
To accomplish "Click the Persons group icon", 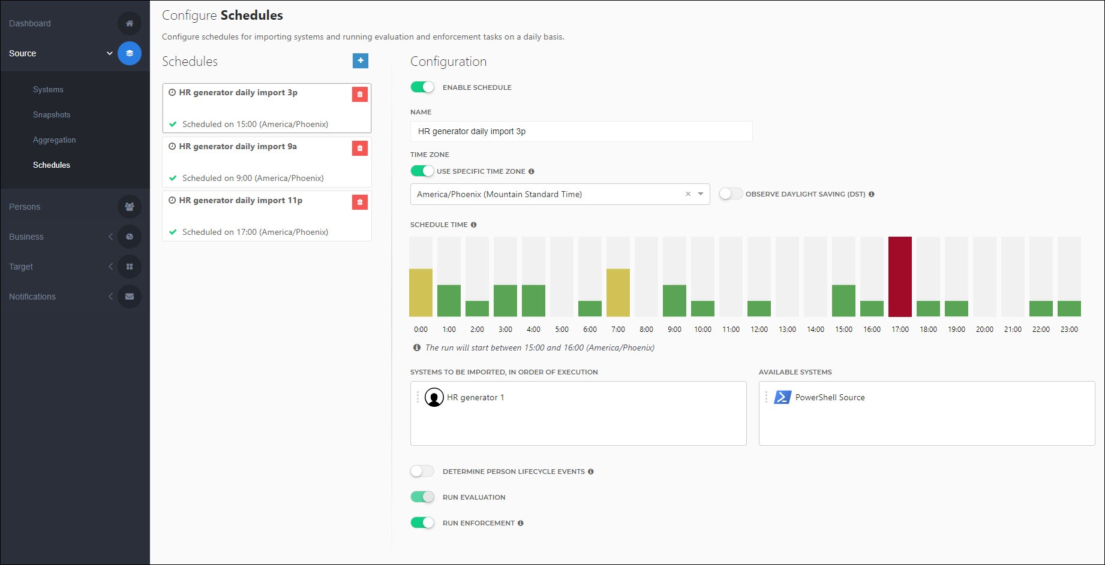I will 130,207.
